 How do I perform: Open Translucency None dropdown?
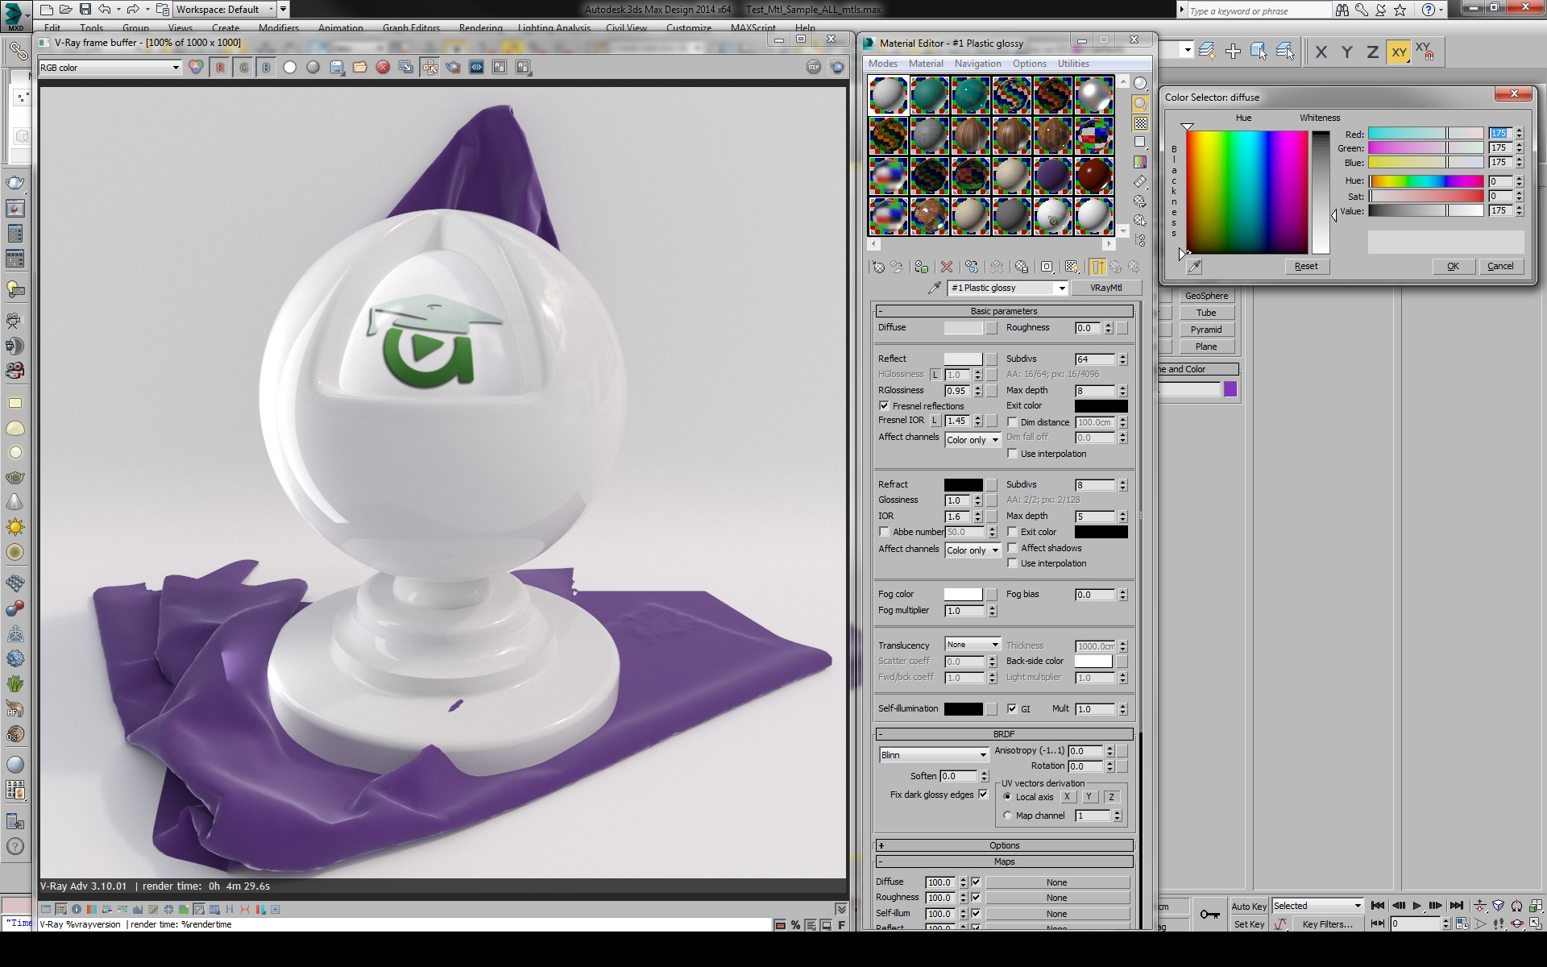973,645
